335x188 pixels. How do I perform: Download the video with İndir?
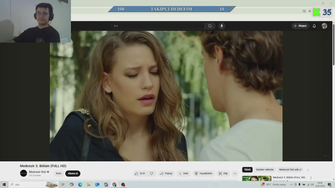[183, 173]
